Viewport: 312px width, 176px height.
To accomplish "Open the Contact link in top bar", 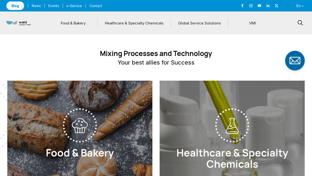I will click(96, 6).
